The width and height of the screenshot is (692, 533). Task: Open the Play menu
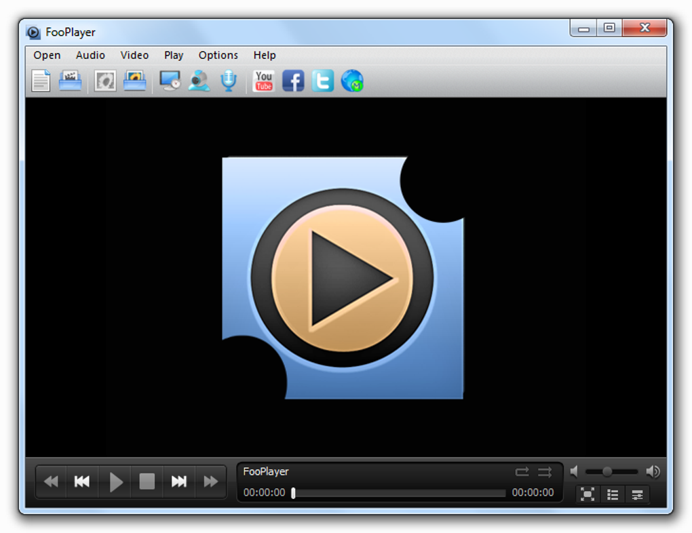(174, 55)
